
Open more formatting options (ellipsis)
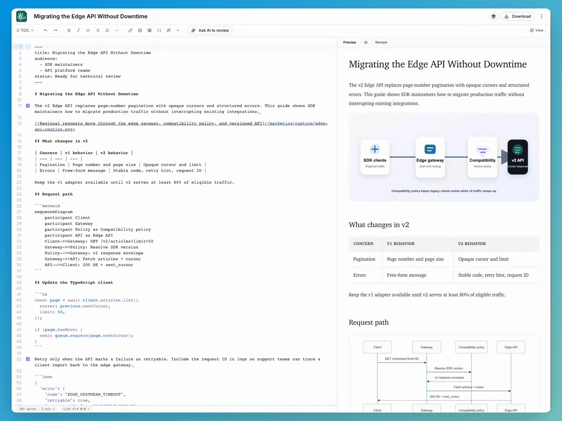[x=117, y=30]
